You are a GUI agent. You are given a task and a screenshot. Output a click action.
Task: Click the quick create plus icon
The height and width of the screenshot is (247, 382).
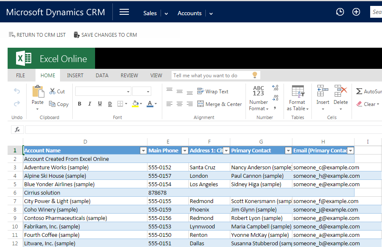[356, 12]
